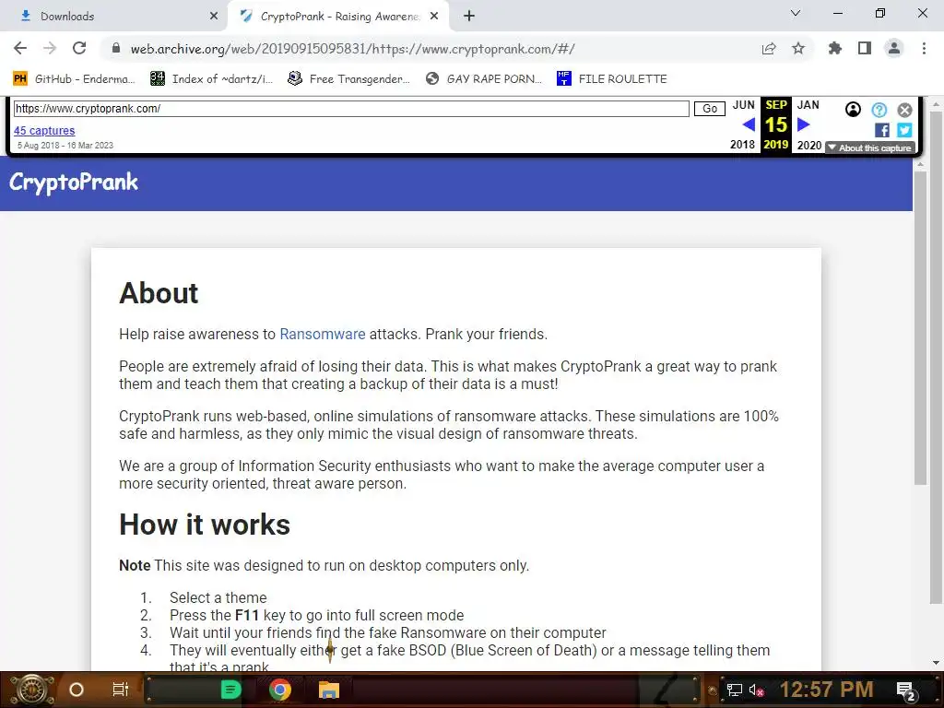The image size is (944, 708).
Task: Expand About this capture
Action: pyautogui.click(x=870, y=147)
